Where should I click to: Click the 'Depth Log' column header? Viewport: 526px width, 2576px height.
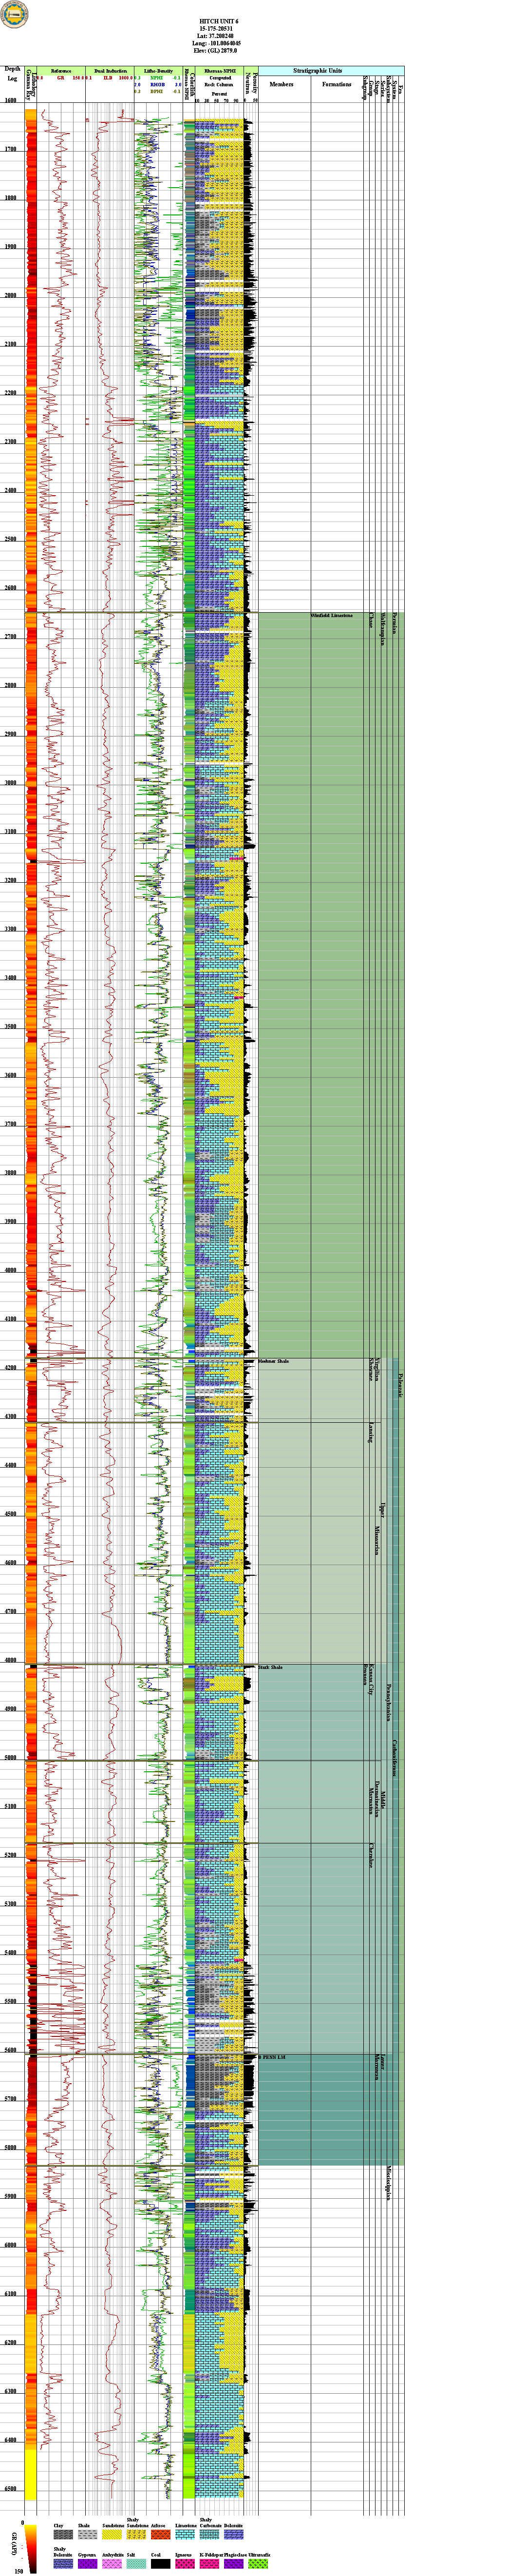pyautogui.click(x=12, y=74)
